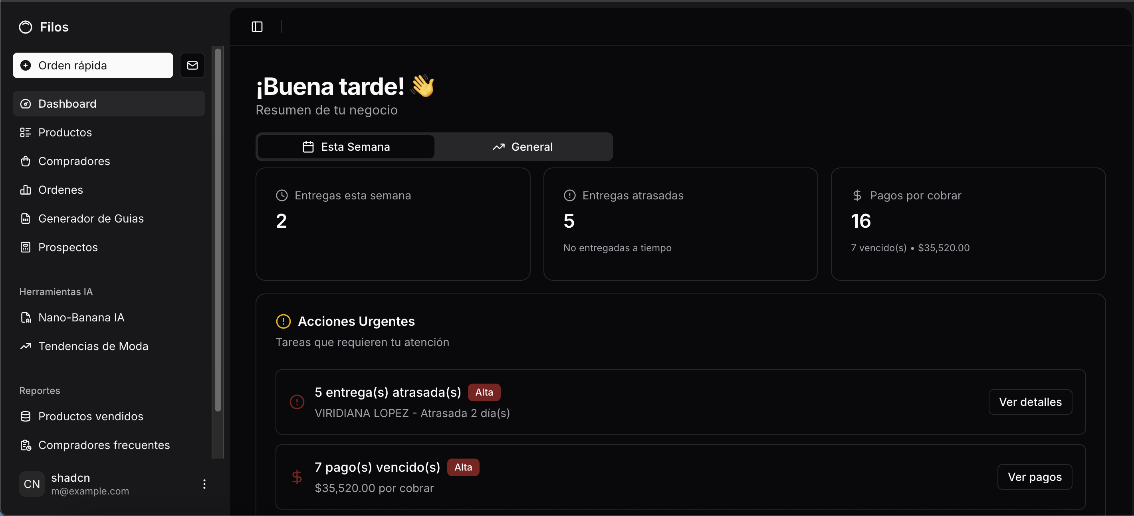
Task: Open Tendencias de Moda
Action: click(93, 347)
